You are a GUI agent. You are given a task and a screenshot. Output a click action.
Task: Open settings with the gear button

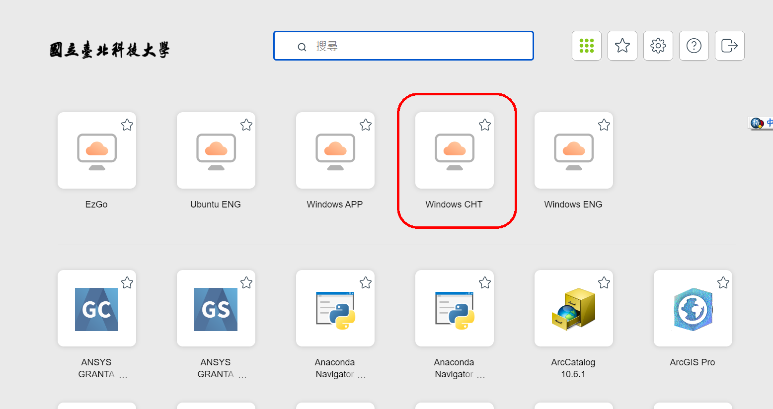658,46
